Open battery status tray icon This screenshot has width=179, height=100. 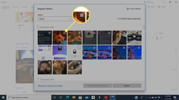pos(156,98)
